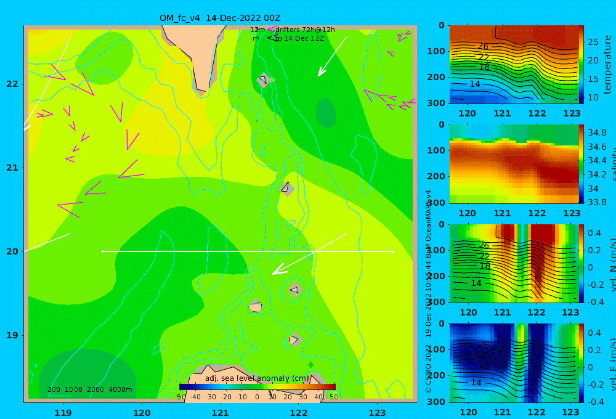Click the '0.4' tick on vel. E colorbar
This screenshot has height=419, width=616.
[x=594, y=333]
